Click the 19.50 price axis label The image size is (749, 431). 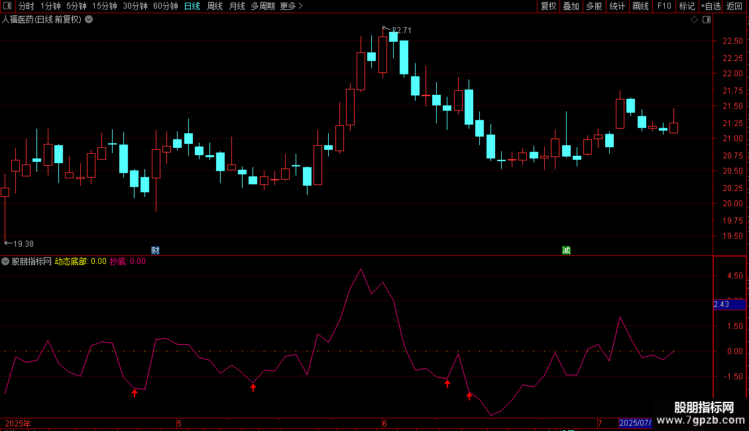coord(732,236)
